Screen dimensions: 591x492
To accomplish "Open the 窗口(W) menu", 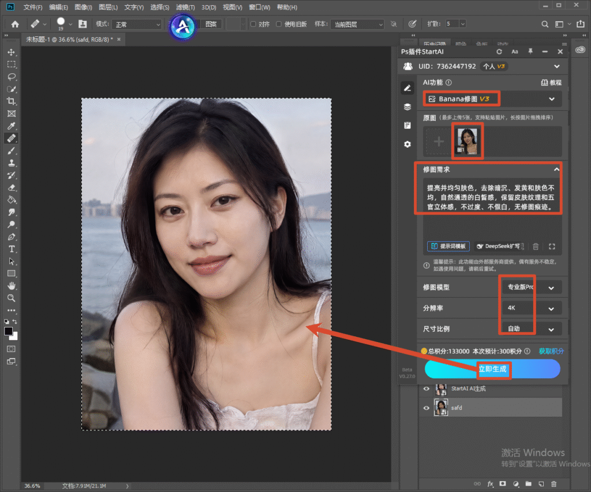I will pyautogui.click(x=260, y=7).
